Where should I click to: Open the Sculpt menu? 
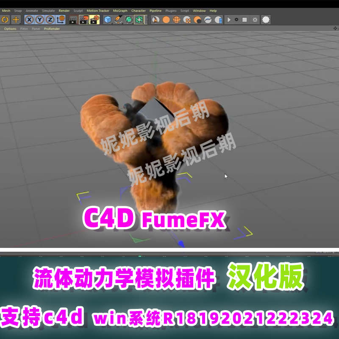78,11
